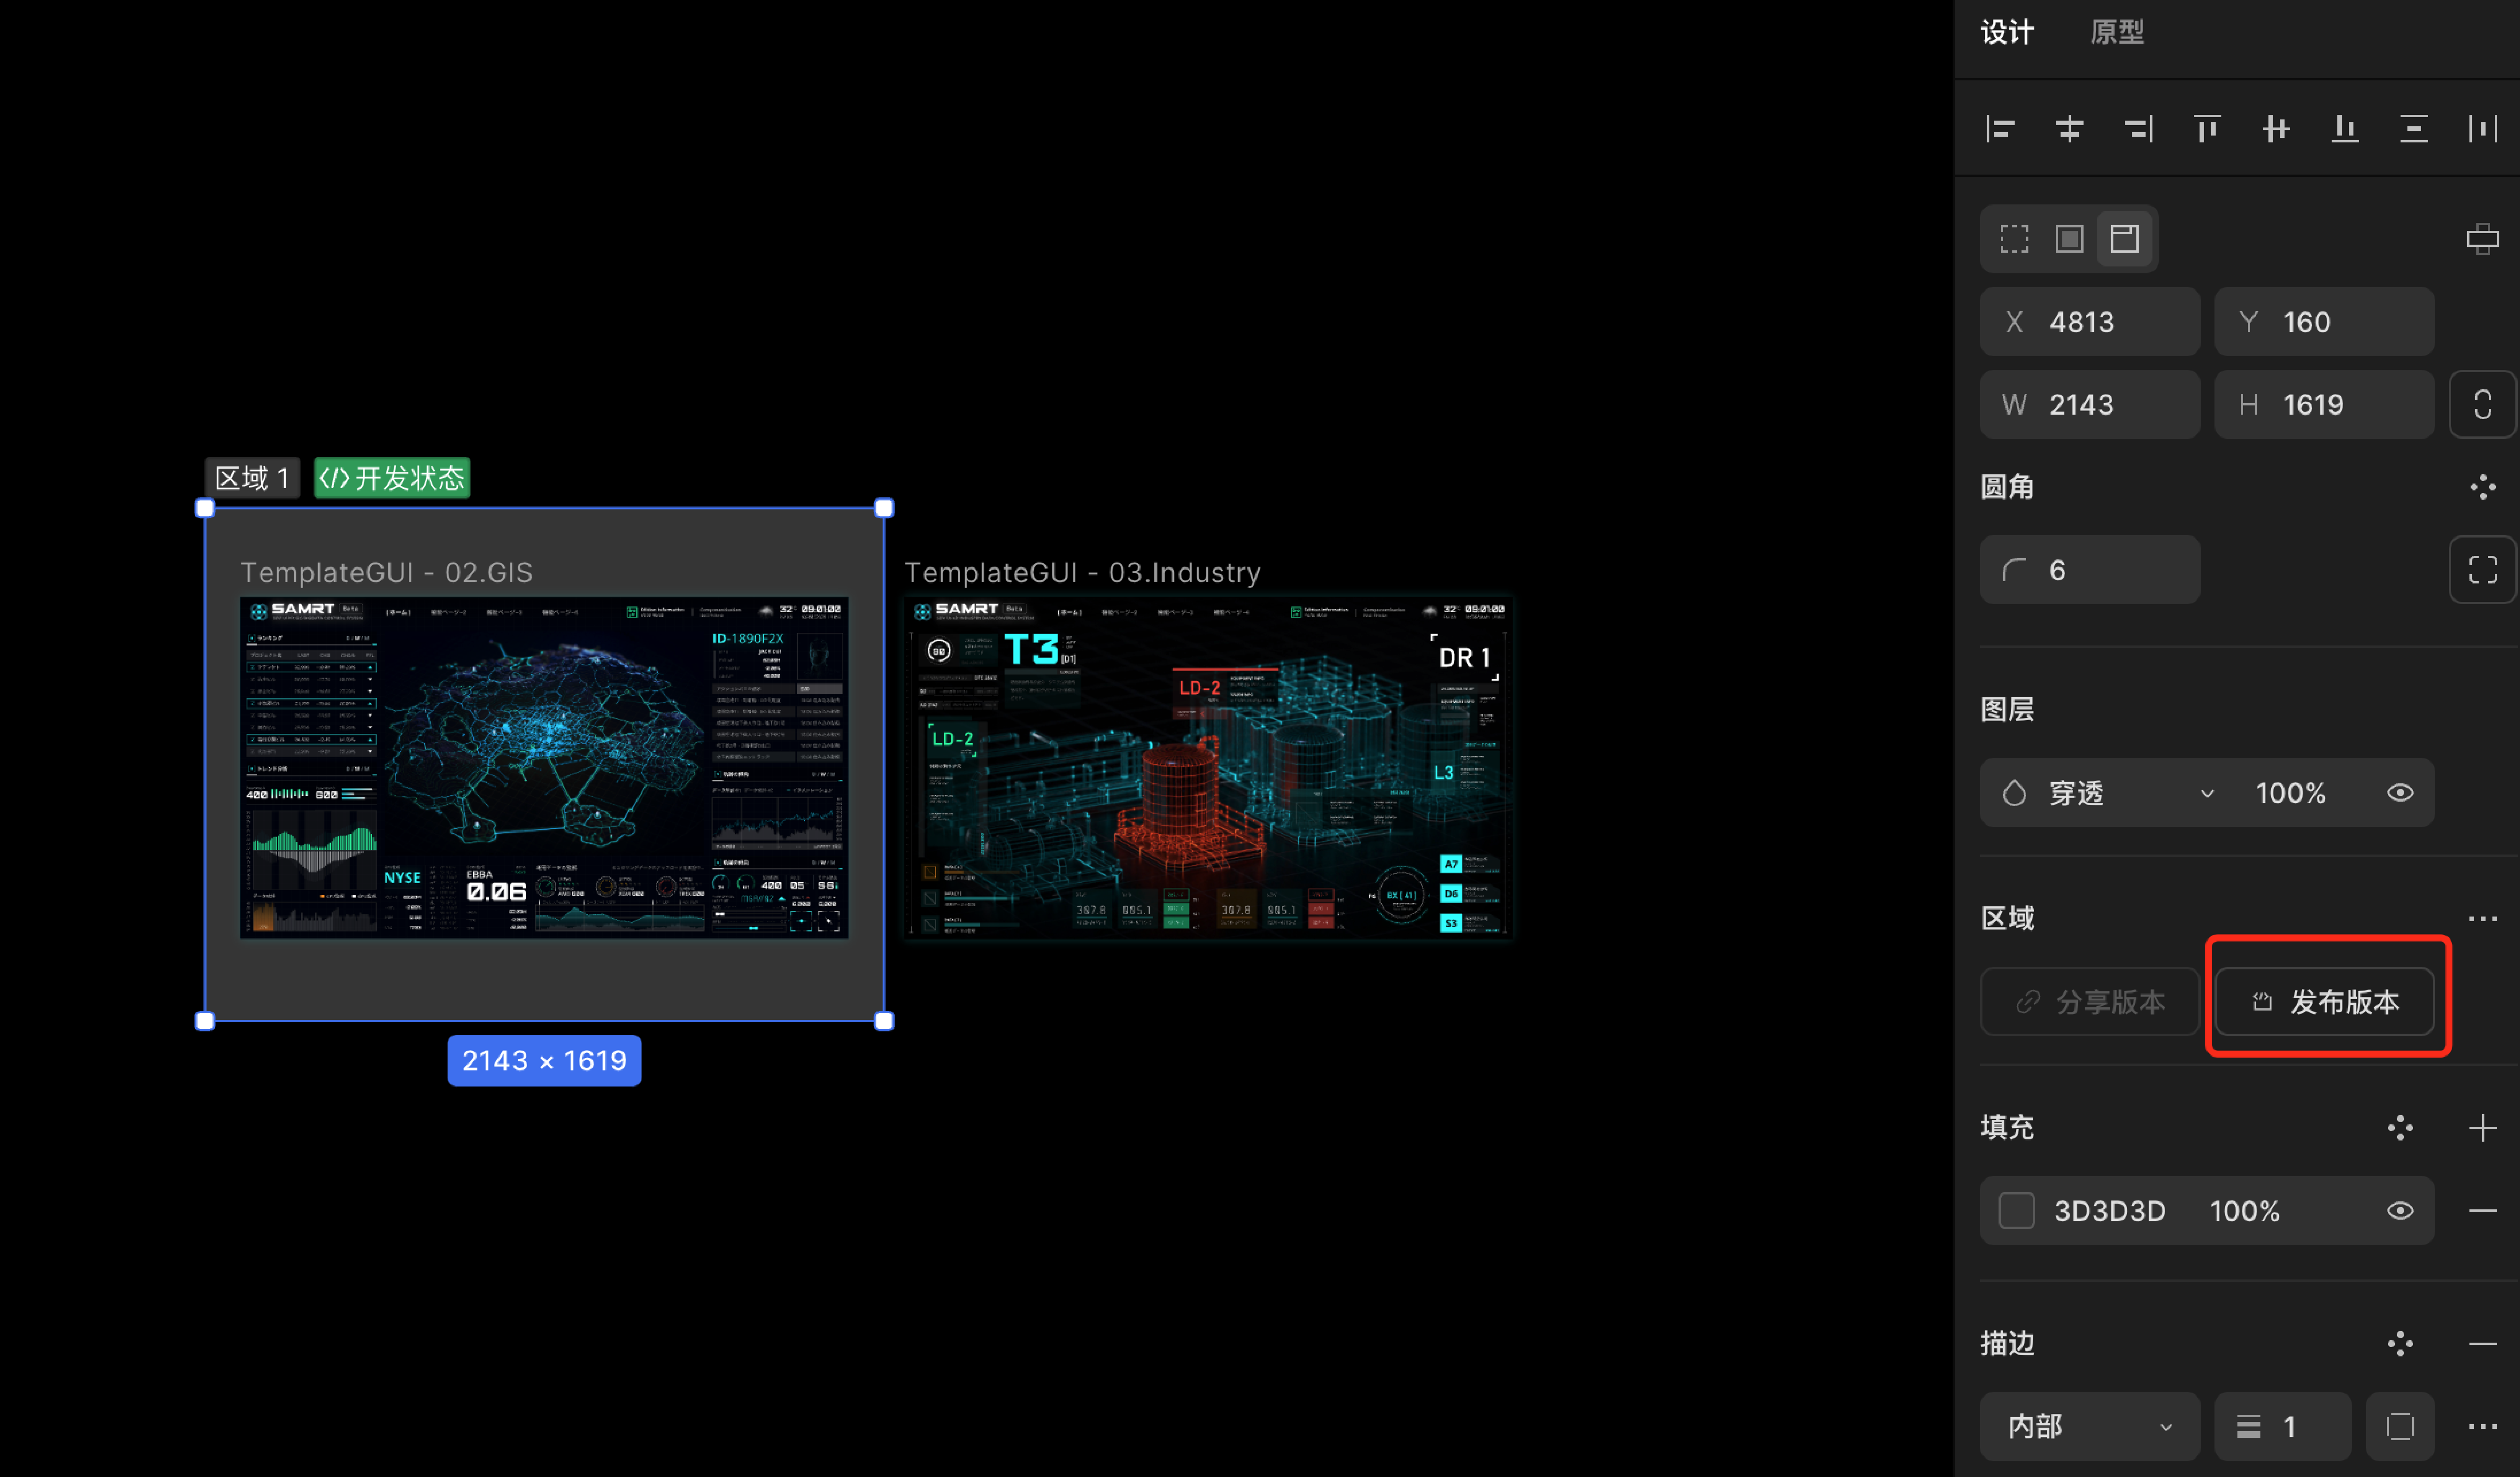Edit the X position value 4813
The width and height of the screenshot is (2520, 1477).
tap(2090, 322)
